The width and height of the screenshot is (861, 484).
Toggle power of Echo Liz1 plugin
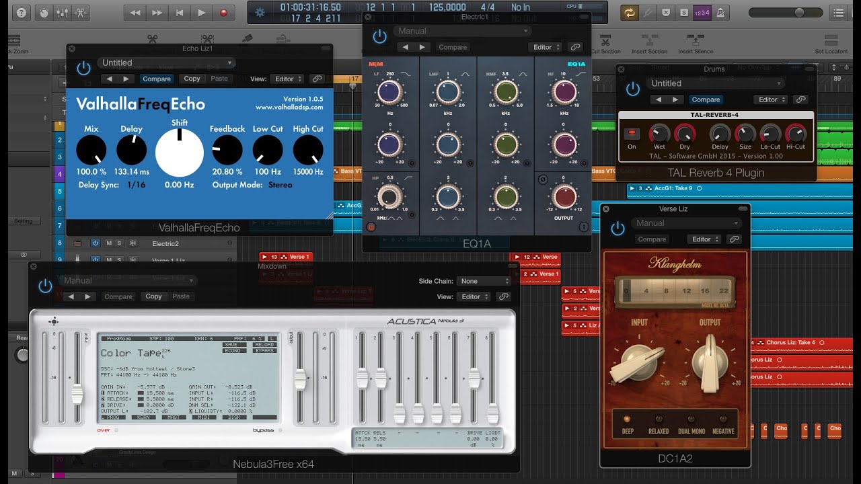coord(83,68)
